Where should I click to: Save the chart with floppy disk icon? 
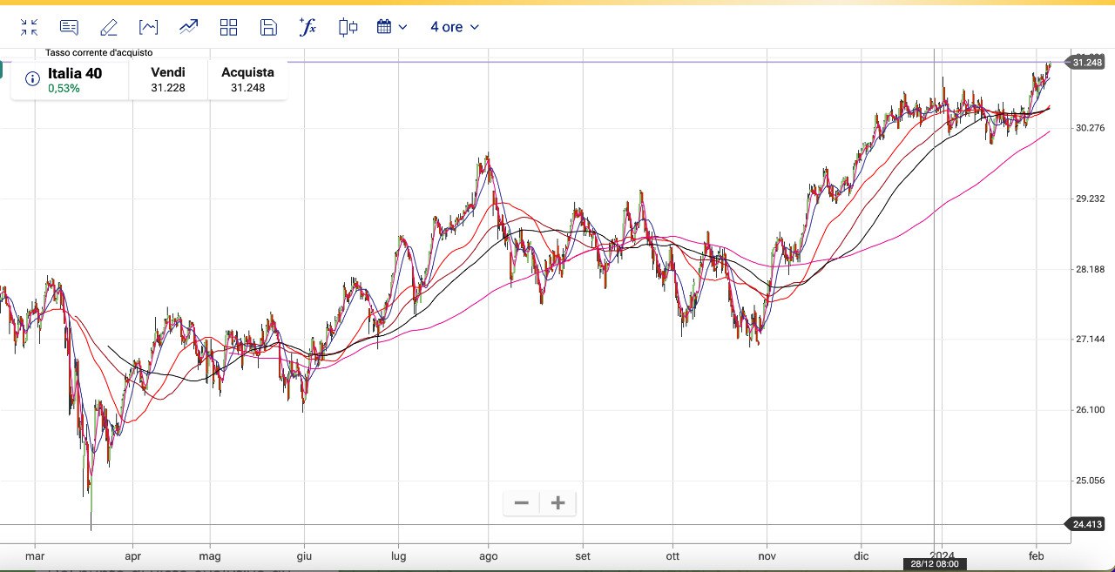click(x=268, y=27)
